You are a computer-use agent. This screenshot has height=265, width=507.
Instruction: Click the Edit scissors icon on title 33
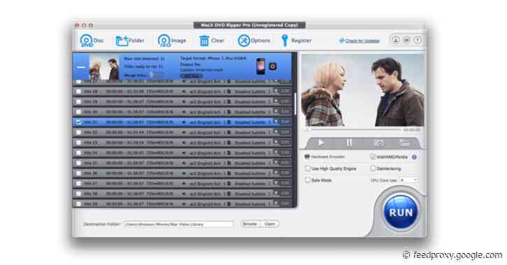coord(276,142)
